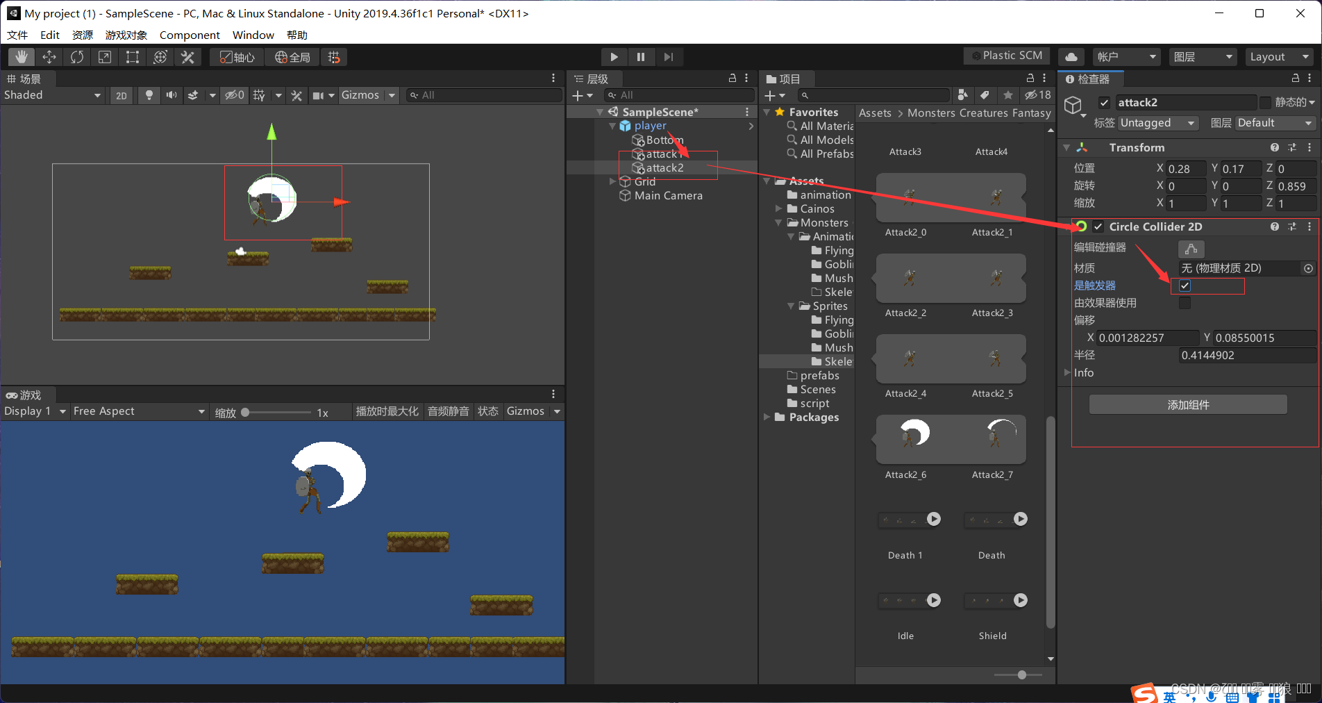Enable the Used By Effector checkbox

pos(1185,303)
